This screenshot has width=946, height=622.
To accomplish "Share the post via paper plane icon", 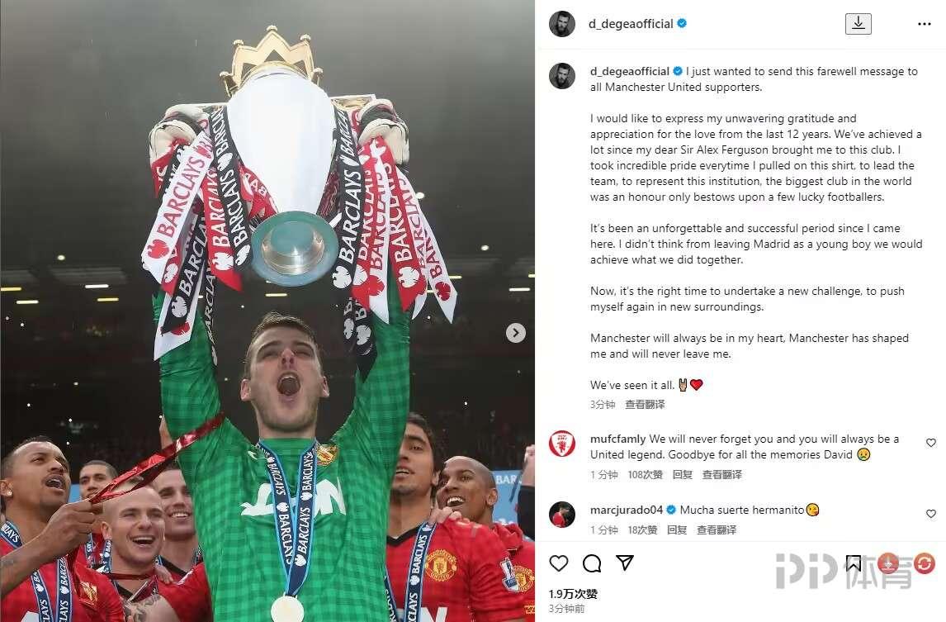I will 624,563.
